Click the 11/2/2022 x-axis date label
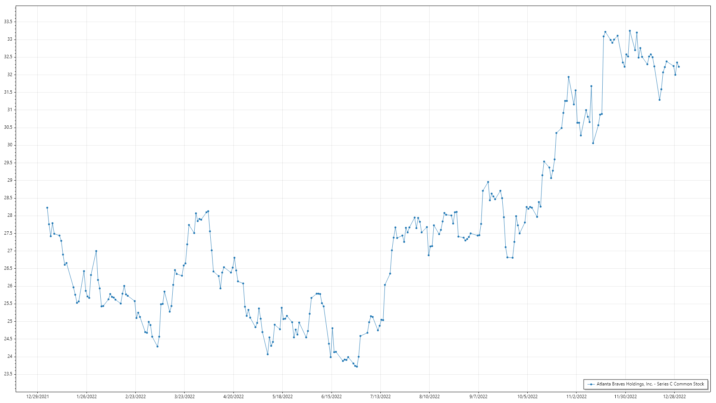This screenshot has height=403, width=716. [x=577, y=397]
